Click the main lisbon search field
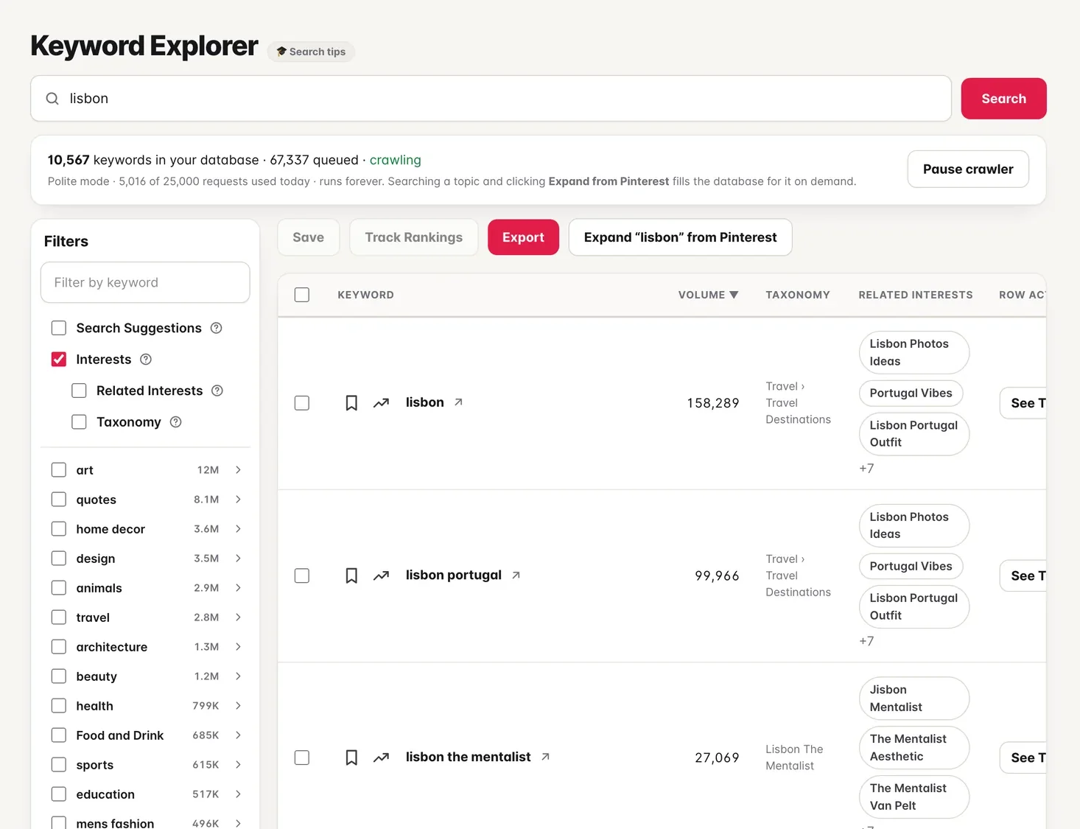The image size is (1080, 829). click(x=491, y=99)
